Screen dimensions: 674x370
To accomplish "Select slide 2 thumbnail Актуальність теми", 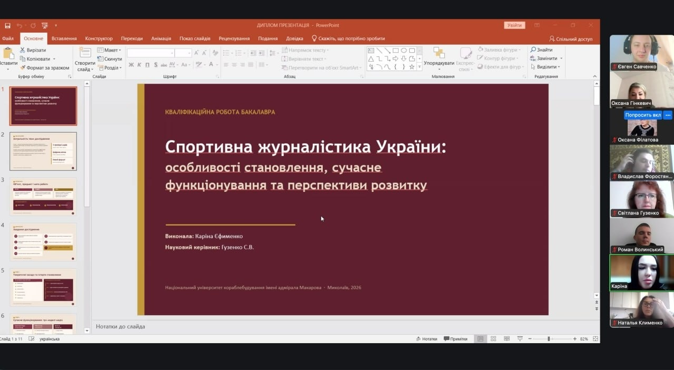I will click(43, 151).
